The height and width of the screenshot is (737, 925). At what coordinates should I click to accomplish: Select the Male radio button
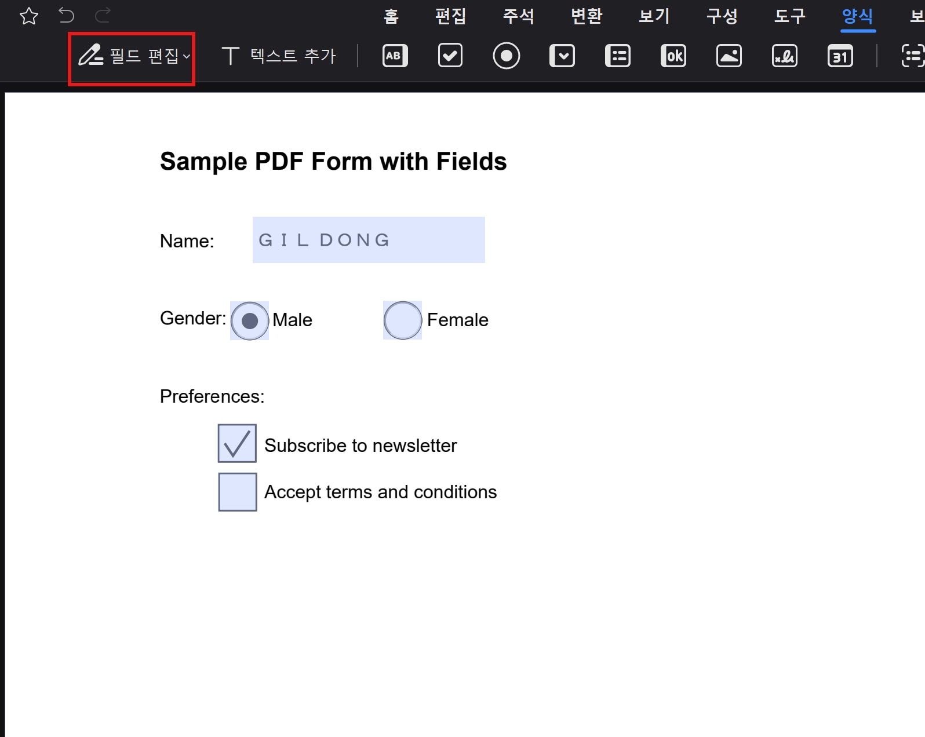[250, 320]
